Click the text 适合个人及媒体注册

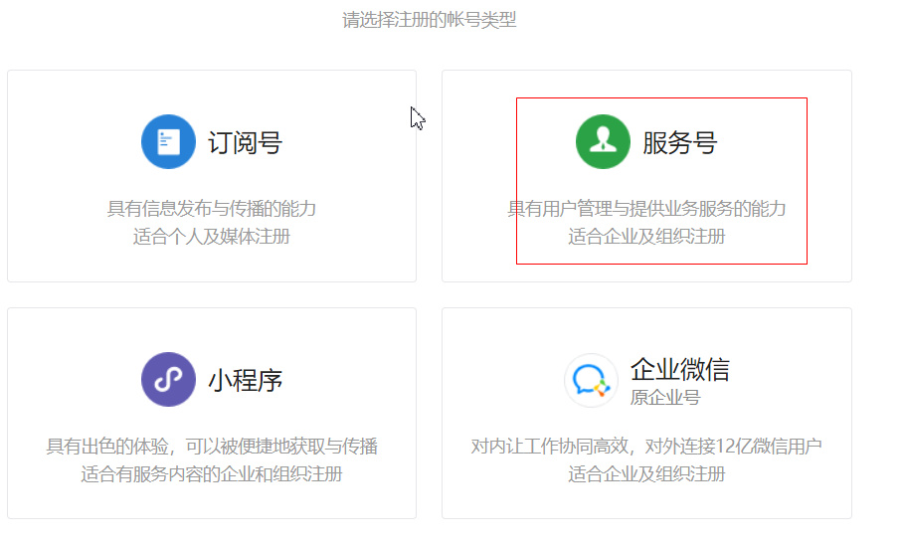[x=212, y=237]
